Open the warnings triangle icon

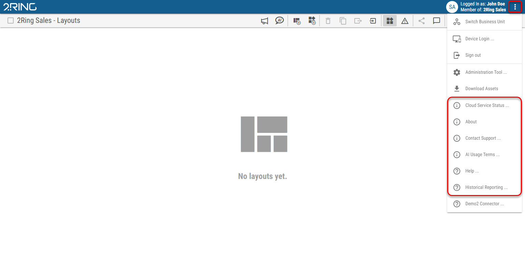[405, 20]
